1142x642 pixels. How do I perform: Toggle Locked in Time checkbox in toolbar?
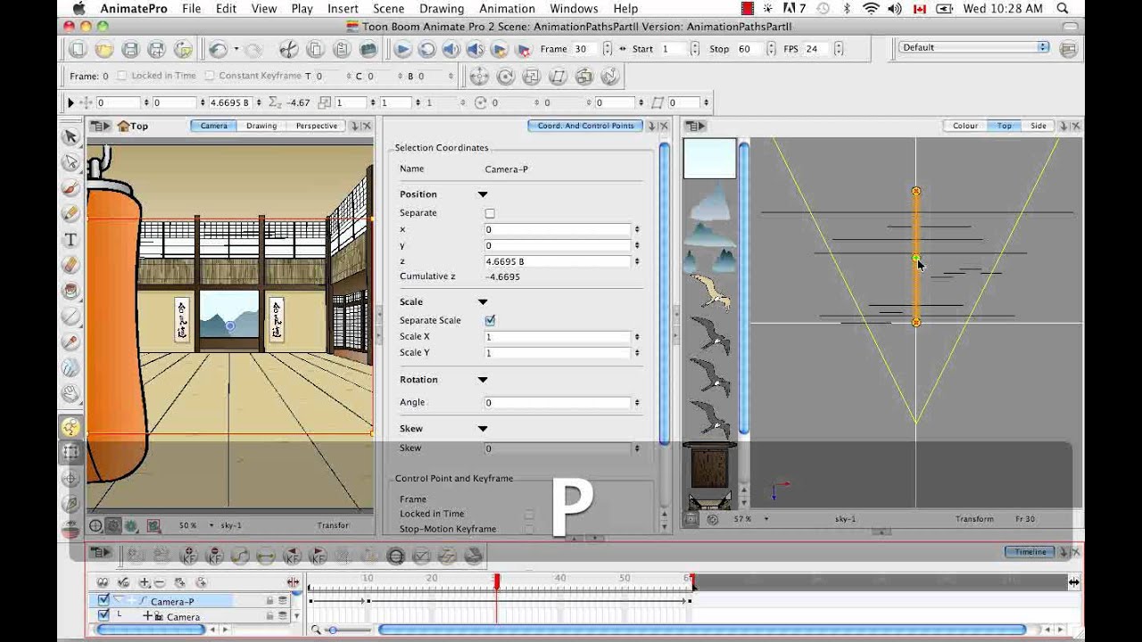122,76
